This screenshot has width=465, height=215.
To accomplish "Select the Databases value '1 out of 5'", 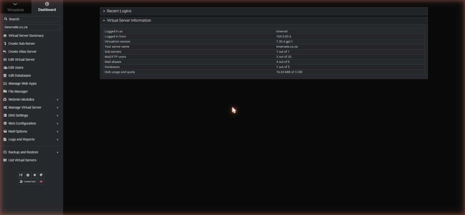I will tap(283, 67).
